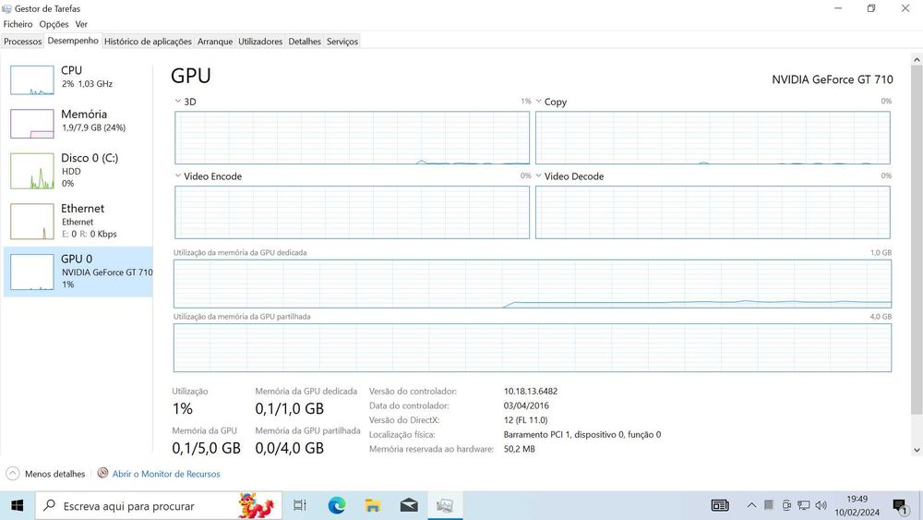
Task: Click Abrir o Monitor de Recursos link
Action: pos(166,474)
